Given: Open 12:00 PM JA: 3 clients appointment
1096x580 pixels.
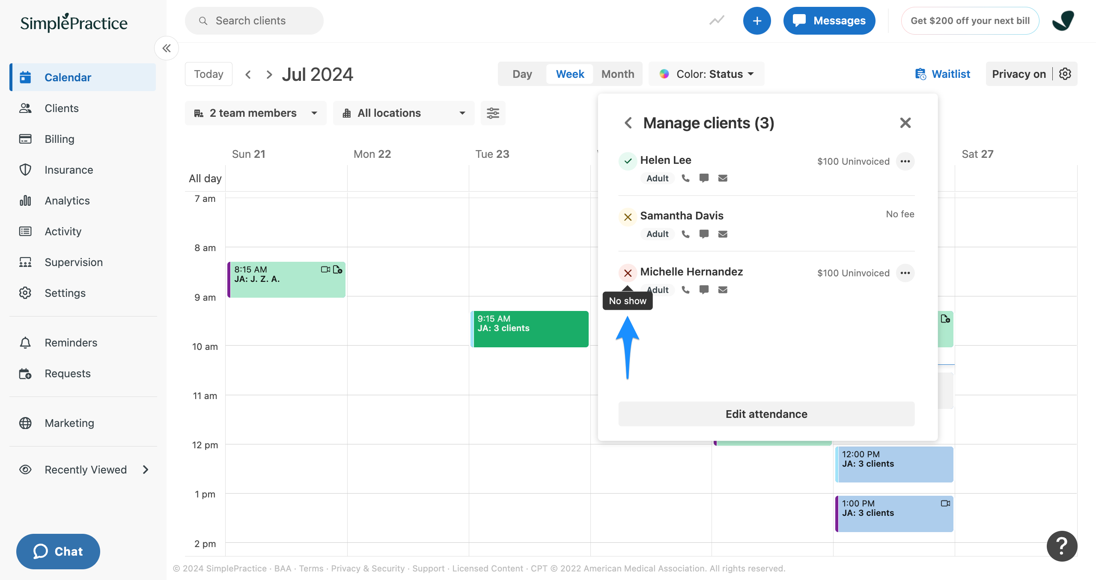Looking at the screenshot, I should click(x=894, y=465).
